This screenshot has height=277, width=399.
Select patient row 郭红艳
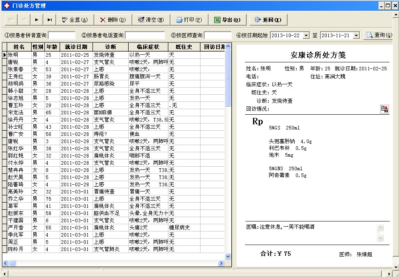pyautogui.click(x=113, y=155)
